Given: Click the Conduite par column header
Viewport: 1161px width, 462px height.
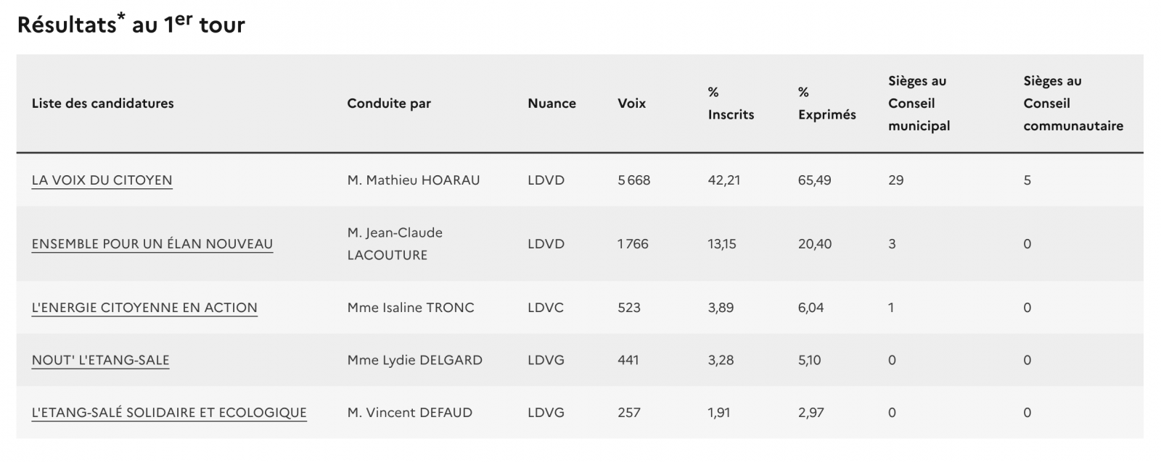Looking at the screenshot, I should pyautogui.click(x=389, y=104).
